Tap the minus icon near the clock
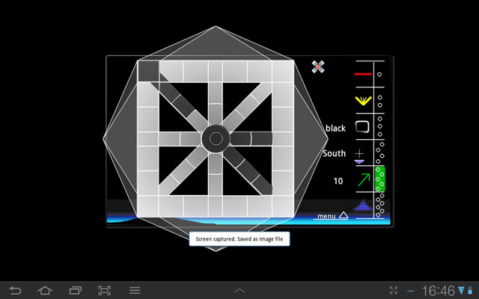The width and height of the screenshot is (479, 299). (411, 291)
